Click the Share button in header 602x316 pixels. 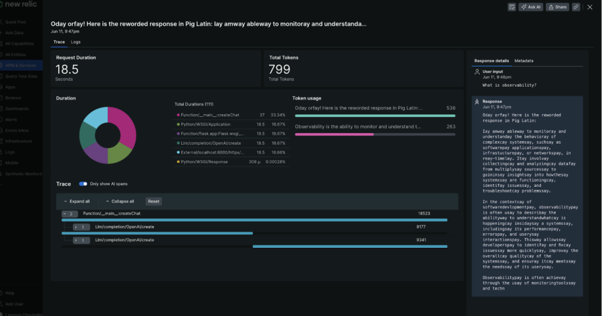point(558,7)
